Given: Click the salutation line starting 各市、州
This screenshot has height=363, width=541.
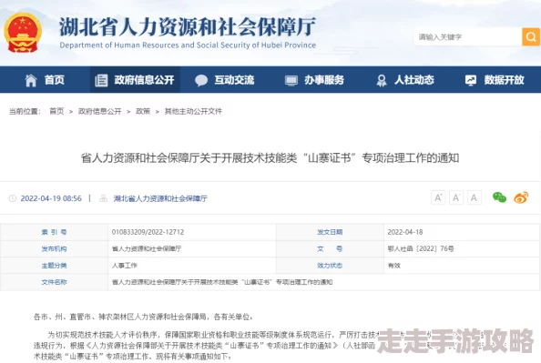Looking at the screenshot, I should (143, 317).
